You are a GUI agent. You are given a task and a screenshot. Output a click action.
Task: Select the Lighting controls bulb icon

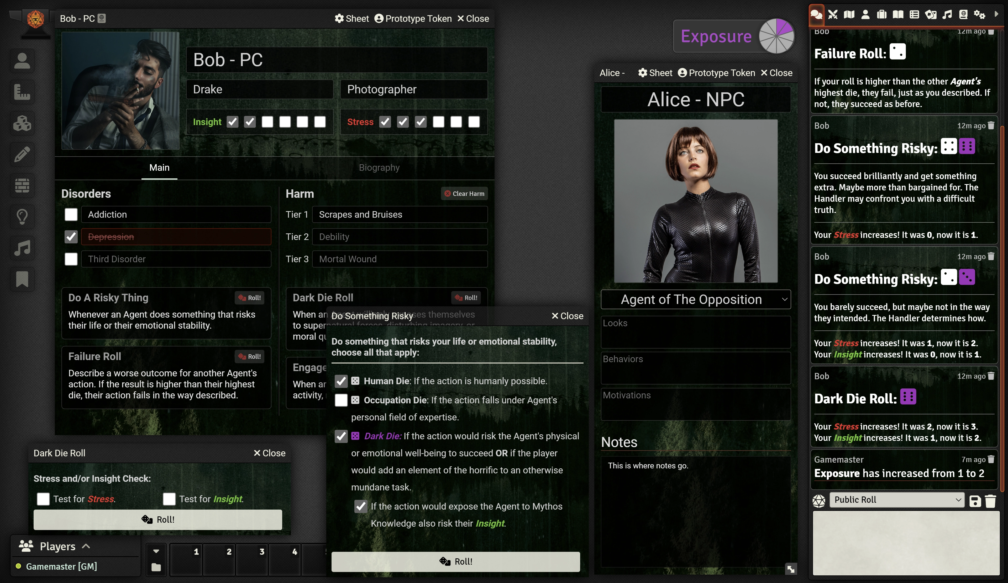[22, 217]
